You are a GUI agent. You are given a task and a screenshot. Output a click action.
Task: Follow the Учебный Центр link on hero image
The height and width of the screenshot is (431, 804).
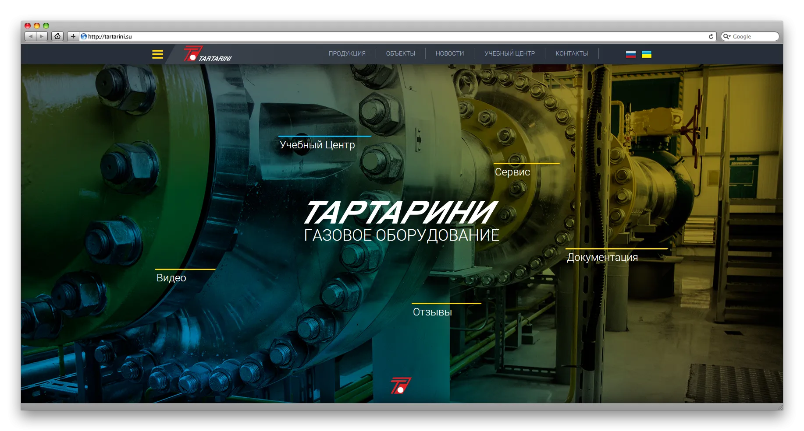317,145
